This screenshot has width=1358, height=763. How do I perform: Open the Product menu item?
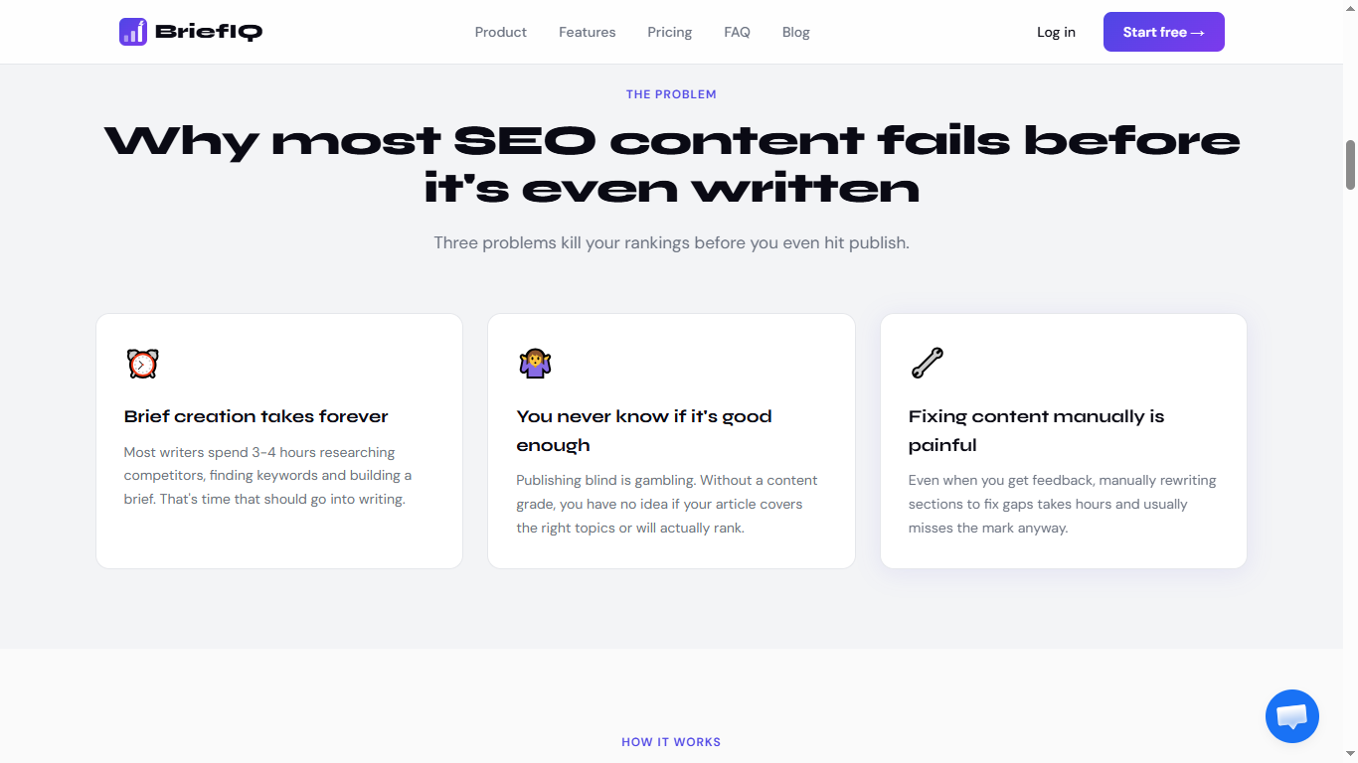click(500, 32)
